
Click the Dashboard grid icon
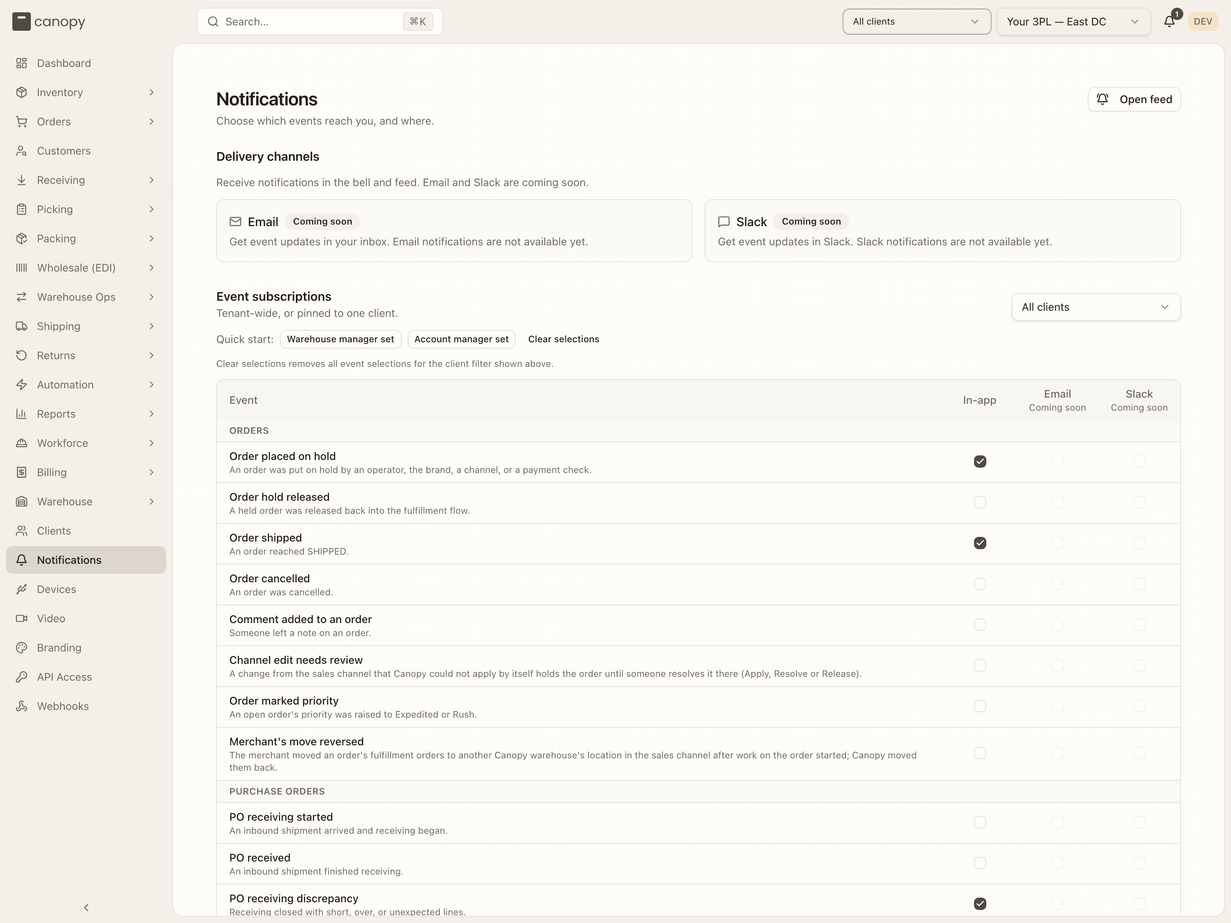pyautogui.click(x=22, y=63)
